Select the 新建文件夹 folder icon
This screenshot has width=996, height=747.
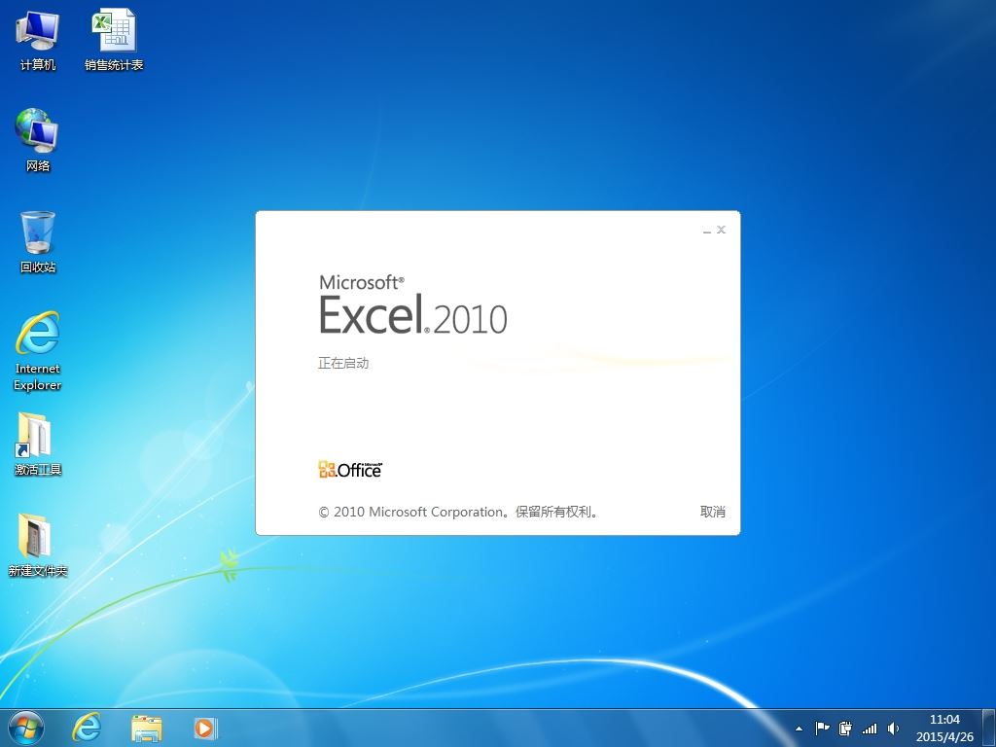[38, 546]
